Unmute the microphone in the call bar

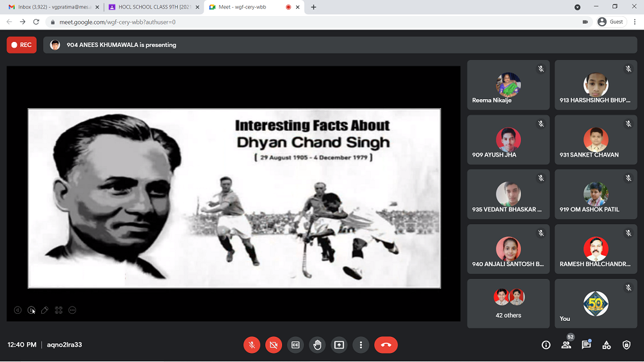(252, 345)
